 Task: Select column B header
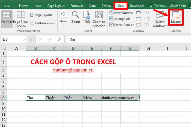point(35,49)
